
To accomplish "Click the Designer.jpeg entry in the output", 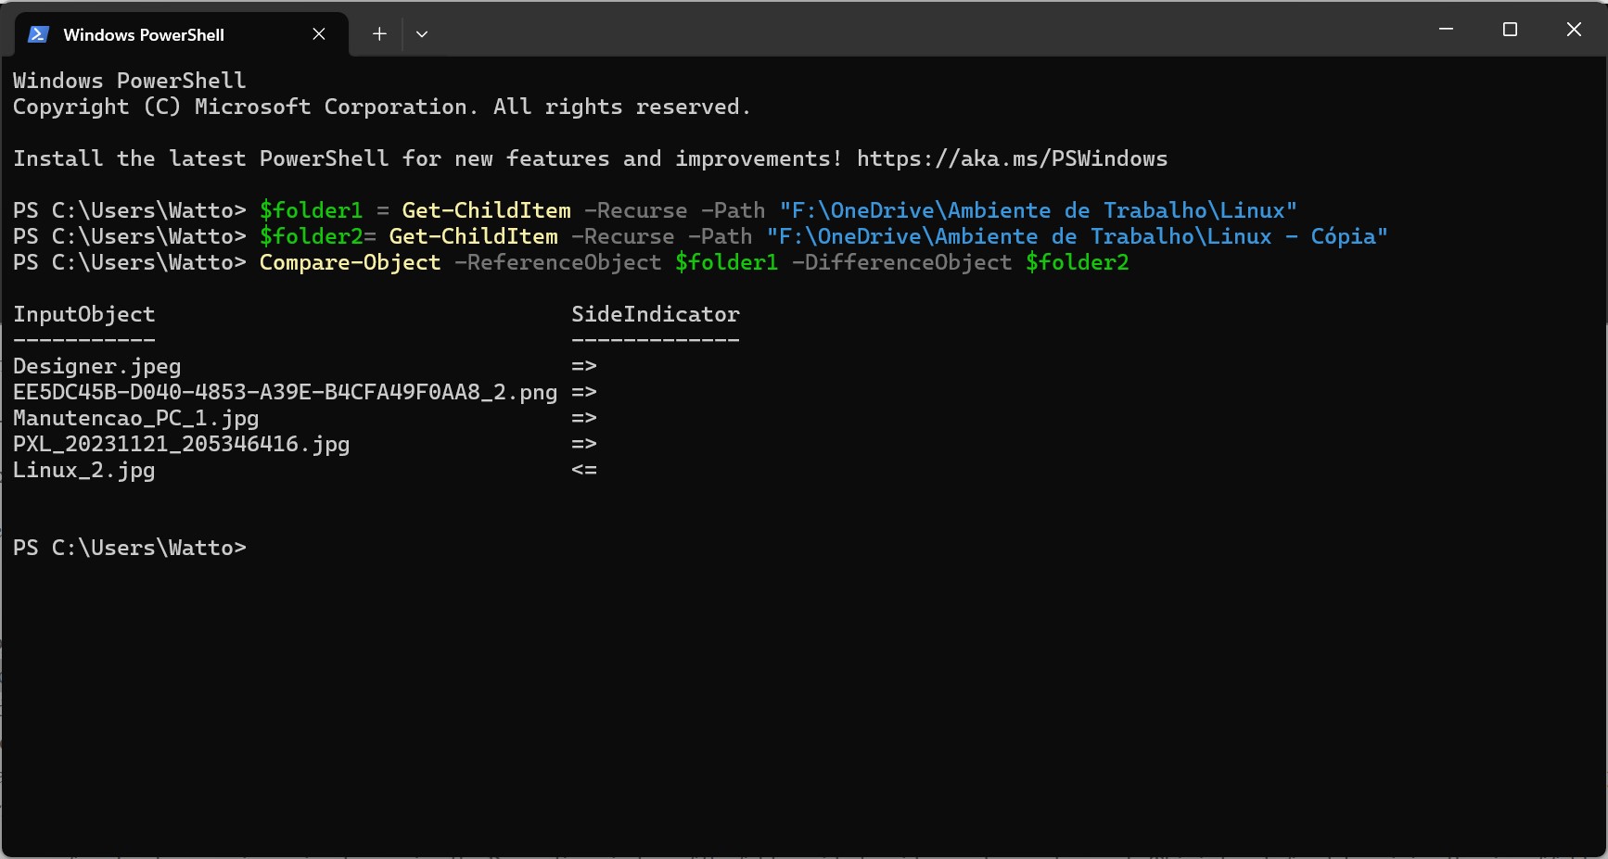I will click(97, 366).
